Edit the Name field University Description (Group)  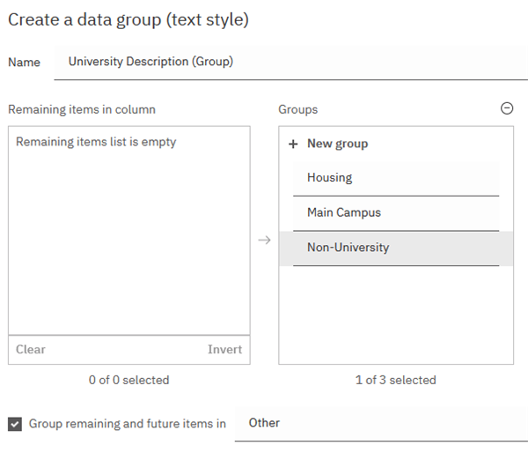pos(291,63)
